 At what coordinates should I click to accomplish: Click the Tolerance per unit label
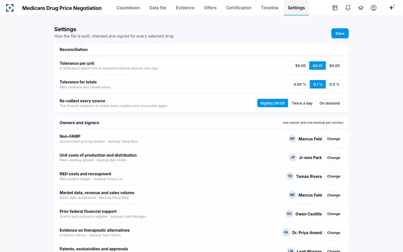click(x=77, y=63)
